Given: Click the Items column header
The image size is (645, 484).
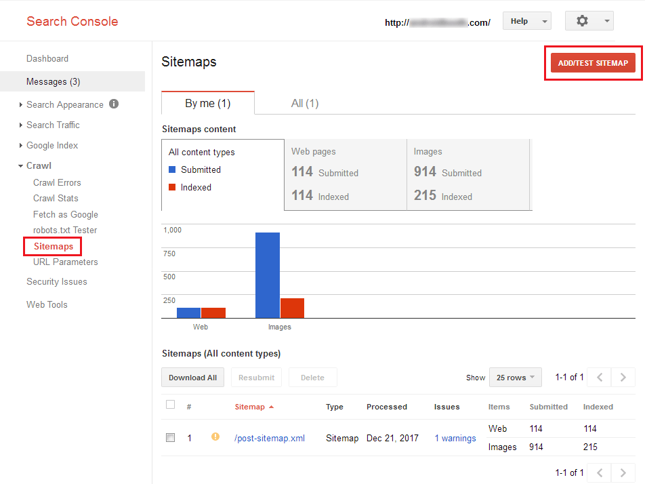Looking at the screenshot, I should coord(499,407).
